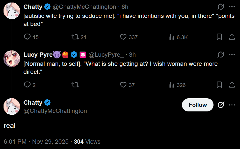Share Chatty's first tweet
Screen dimensions: 240x149
232,37
